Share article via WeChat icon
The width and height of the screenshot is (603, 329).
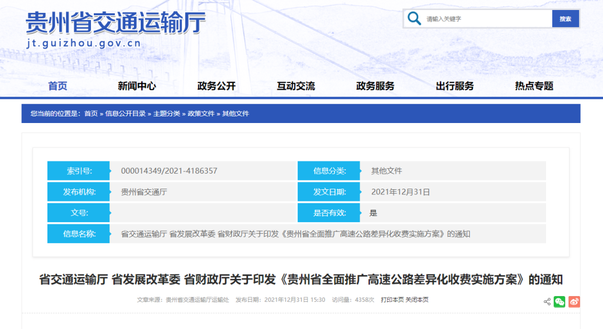559,302
